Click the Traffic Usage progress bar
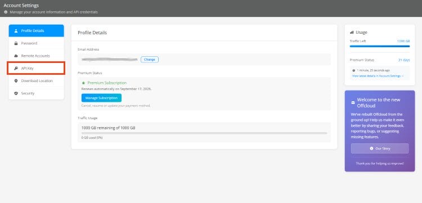The image size is (422, 203). 204,133
